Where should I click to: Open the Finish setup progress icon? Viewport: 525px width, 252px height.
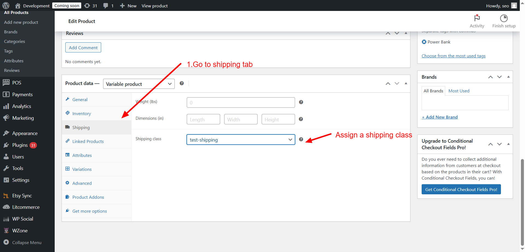click(x=504, y=18)
